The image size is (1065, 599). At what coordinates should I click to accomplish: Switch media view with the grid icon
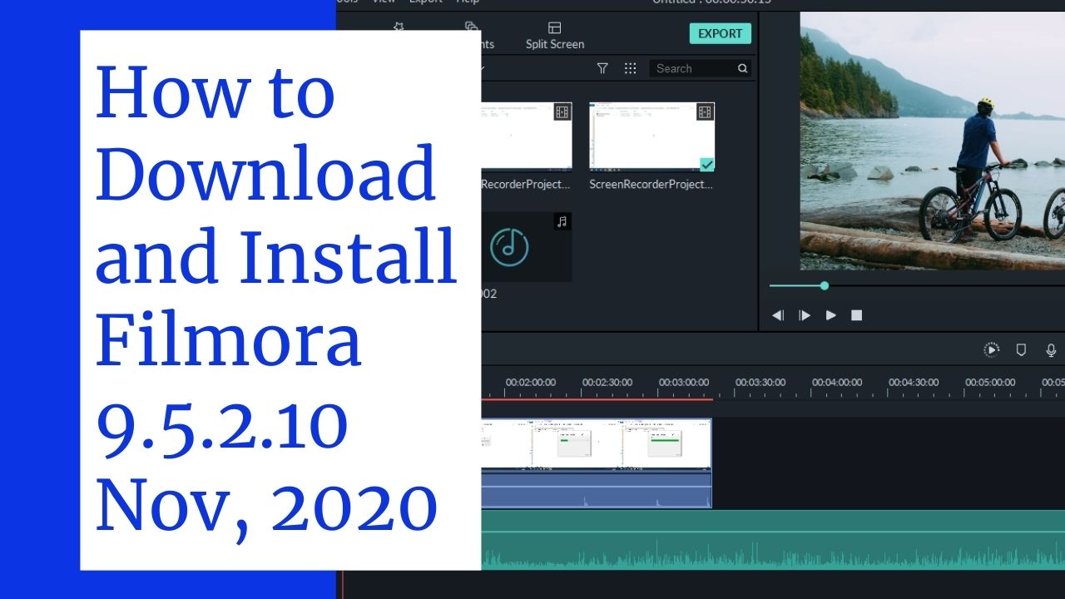630,68
